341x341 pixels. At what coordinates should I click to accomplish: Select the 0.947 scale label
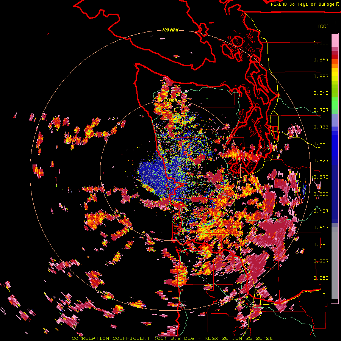coord(321,59)
